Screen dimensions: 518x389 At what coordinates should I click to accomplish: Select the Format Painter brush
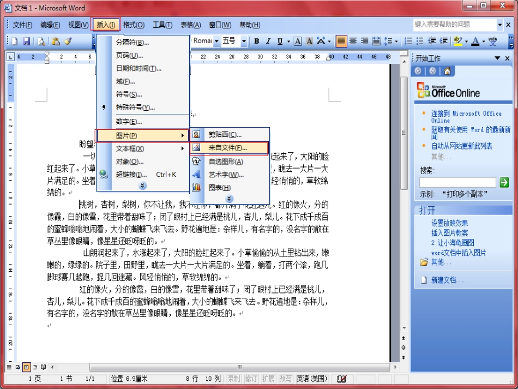coord(68,41)
